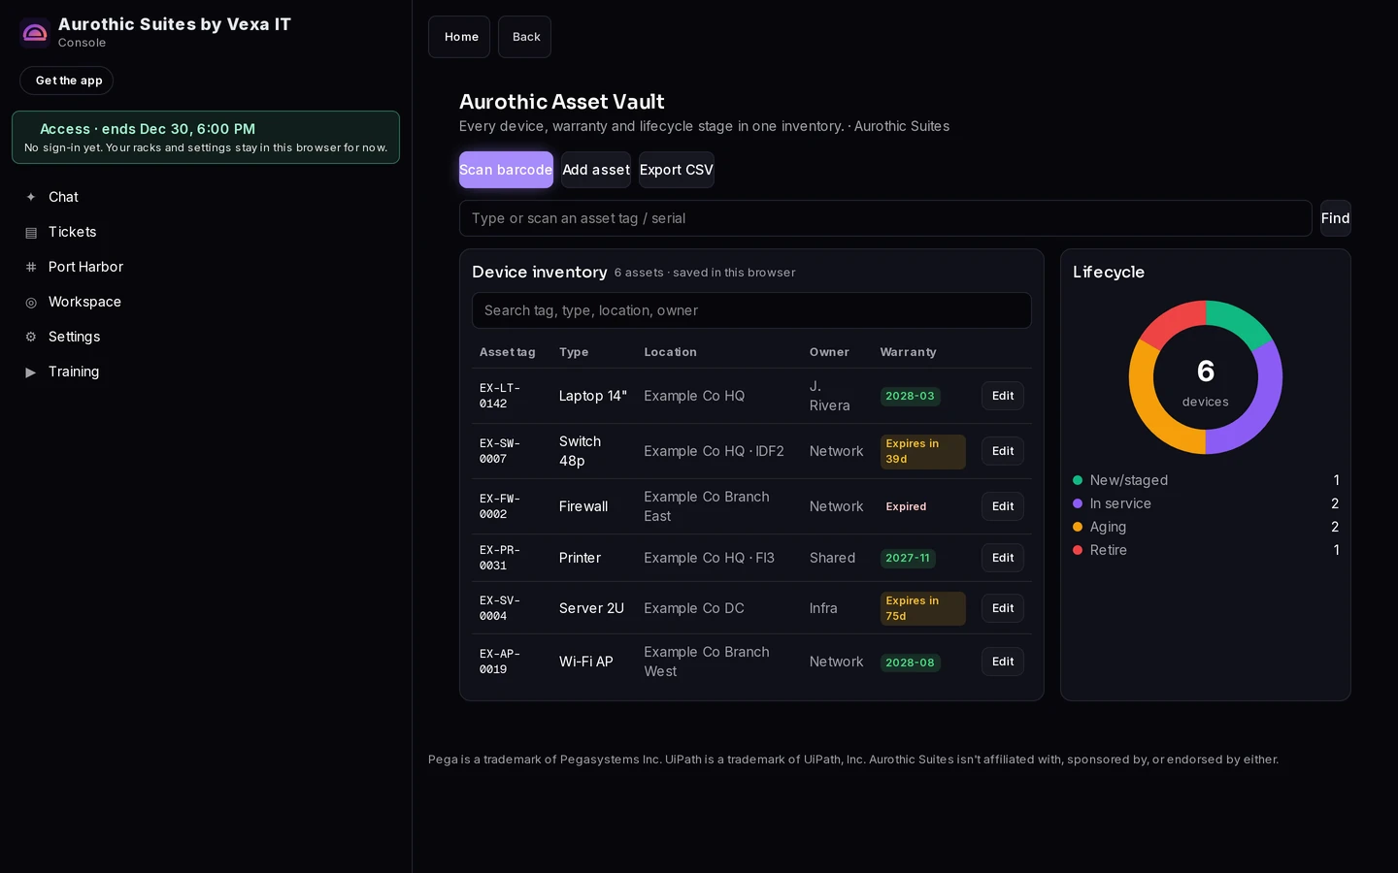Click the Find button
This screenshot has width=1398, height=873.
1336,218
